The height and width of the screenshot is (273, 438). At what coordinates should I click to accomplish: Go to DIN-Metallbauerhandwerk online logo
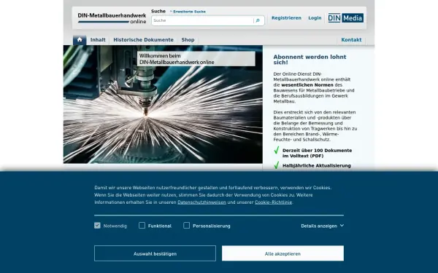tap(112, 18)
